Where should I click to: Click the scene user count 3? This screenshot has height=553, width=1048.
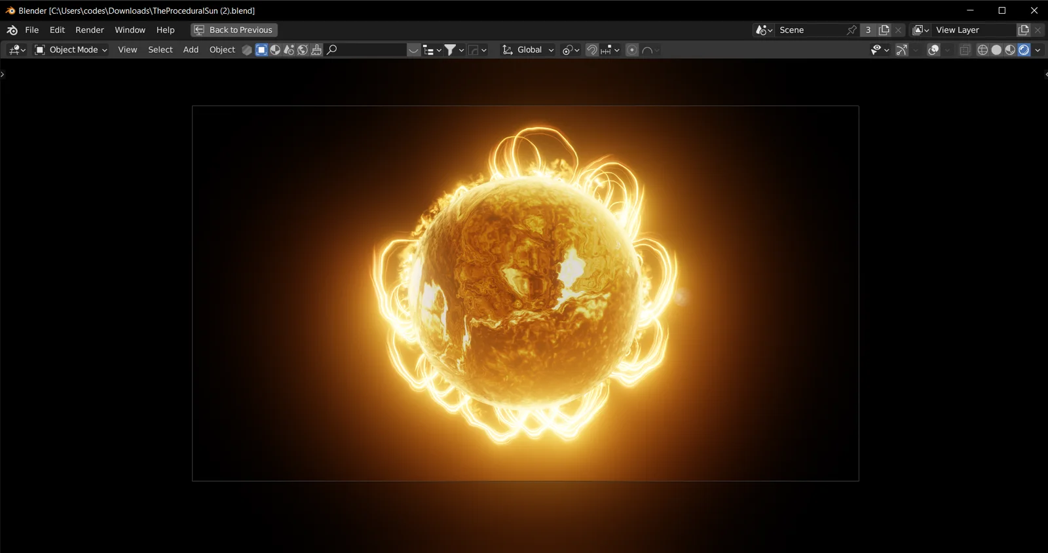point(869,30)
